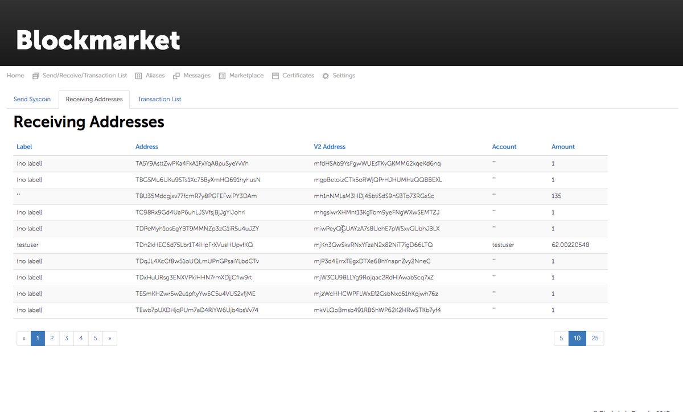
Task: Click the testuser account cell
Action: click(x=503, y=245)
